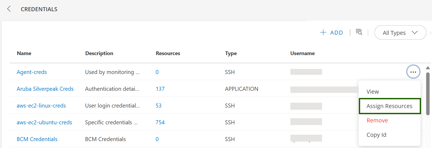Choose Assign Resources menu option

[x=390, y=106]
